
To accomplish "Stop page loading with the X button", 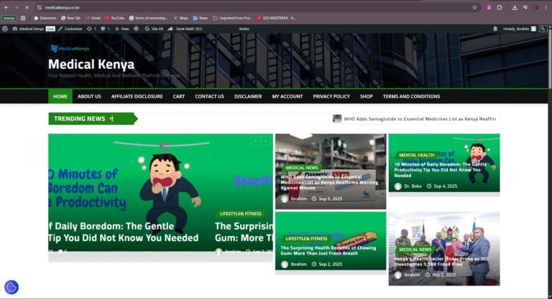I will pos(27,7).
